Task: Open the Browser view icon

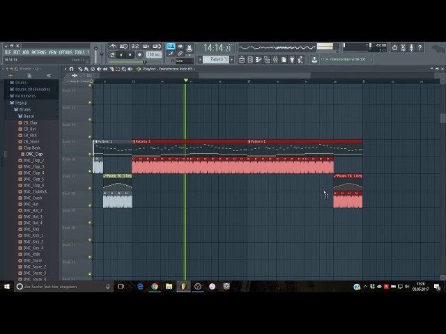Action: click(x=267, y=59)
